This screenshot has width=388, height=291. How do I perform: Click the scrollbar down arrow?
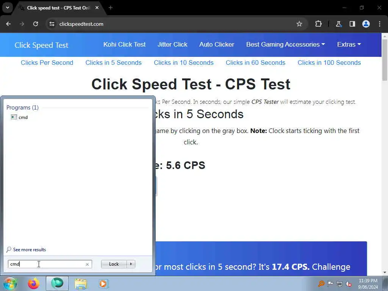385,273
